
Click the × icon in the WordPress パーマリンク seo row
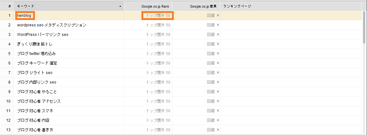(218, 34)
